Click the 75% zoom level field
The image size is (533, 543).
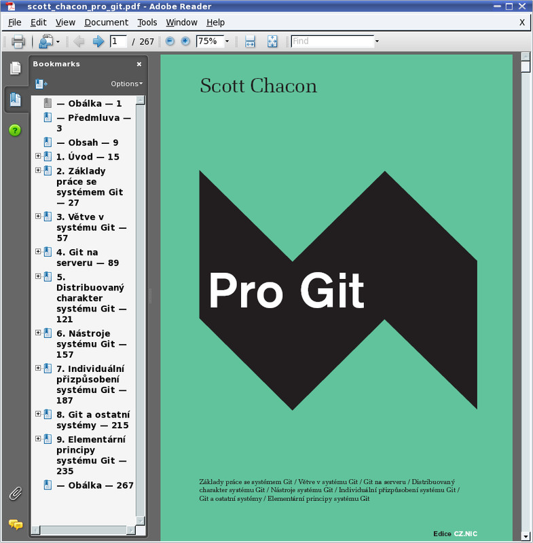[x=210, y=41]
